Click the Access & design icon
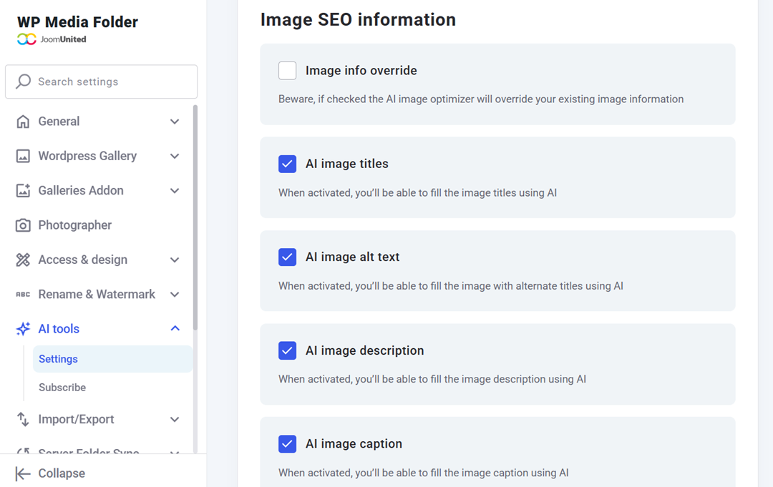Viewport: 773px width, 487px height. pos(23,260)
